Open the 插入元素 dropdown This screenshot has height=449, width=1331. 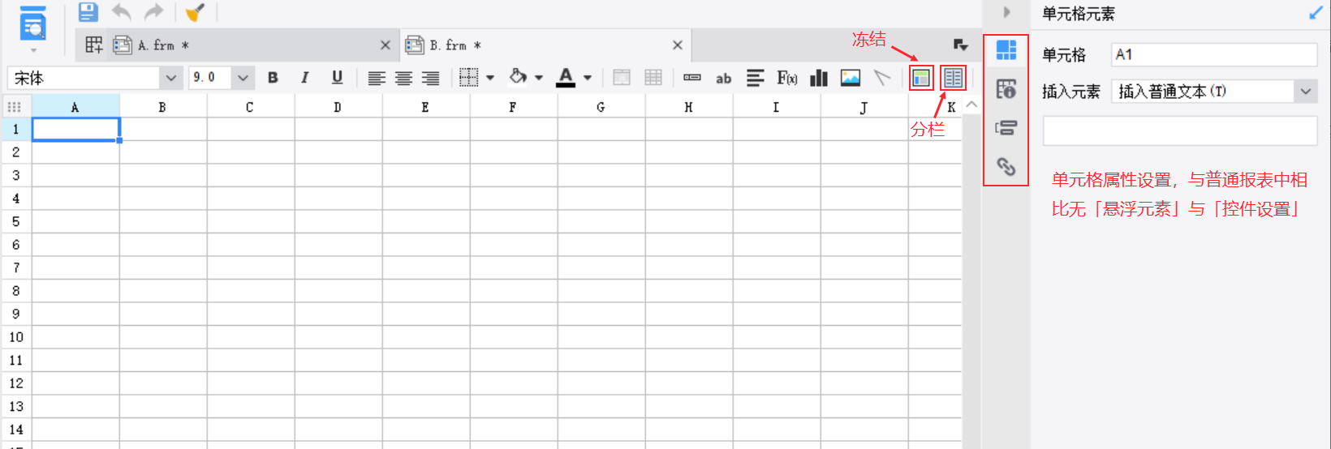pyautogui.click(x=1214, y=92)
